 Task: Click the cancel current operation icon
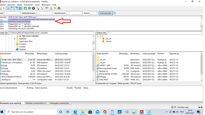pyautogui.click(x=33, y=8)
